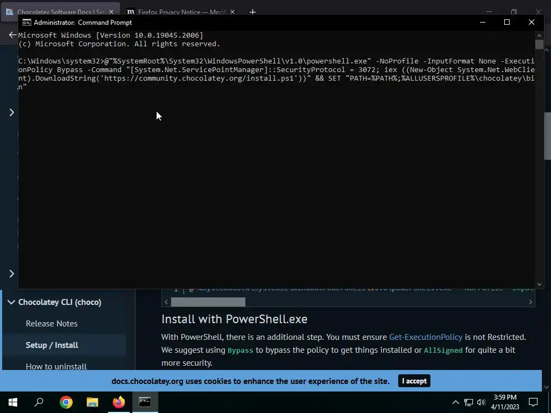551x413 pixels.
Task: Click Install with PowerShell.exe heading
Action: (235, 319)
